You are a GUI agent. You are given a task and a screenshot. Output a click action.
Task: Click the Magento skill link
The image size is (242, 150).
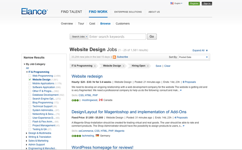click(x=119, y=131)
